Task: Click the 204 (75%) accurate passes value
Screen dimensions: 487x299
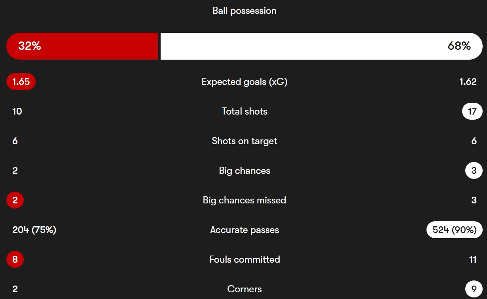Action: pyautogui.click(x=34, y=230)
